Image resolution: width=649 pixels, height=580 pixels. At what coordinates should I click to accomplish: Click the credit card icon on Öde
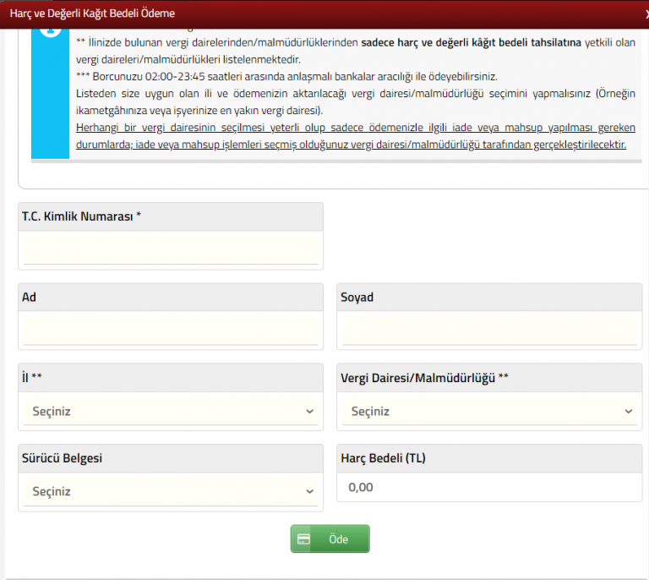tap(303, 539)
